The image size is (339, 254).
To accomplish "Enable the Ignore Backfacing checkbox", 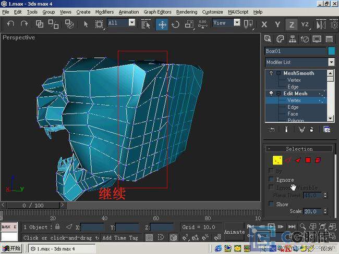I will pyautogui.click(x=271, y=180).
